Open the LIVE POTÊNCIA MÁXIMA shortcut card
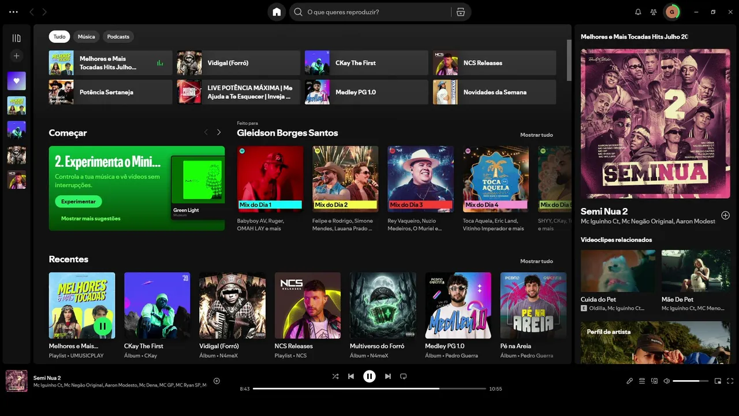 click(x=238, y=92)
